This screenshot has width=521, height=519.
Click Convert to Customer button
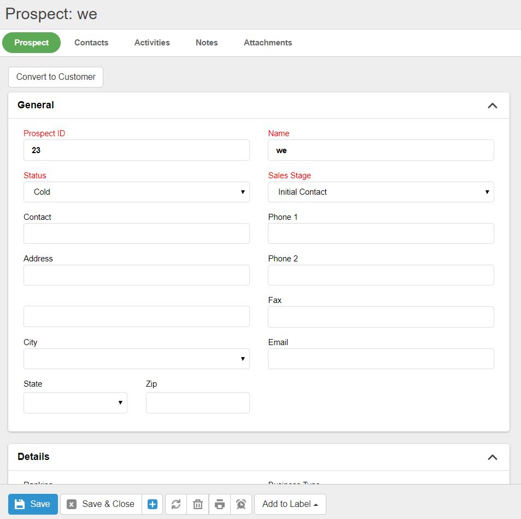56,77
